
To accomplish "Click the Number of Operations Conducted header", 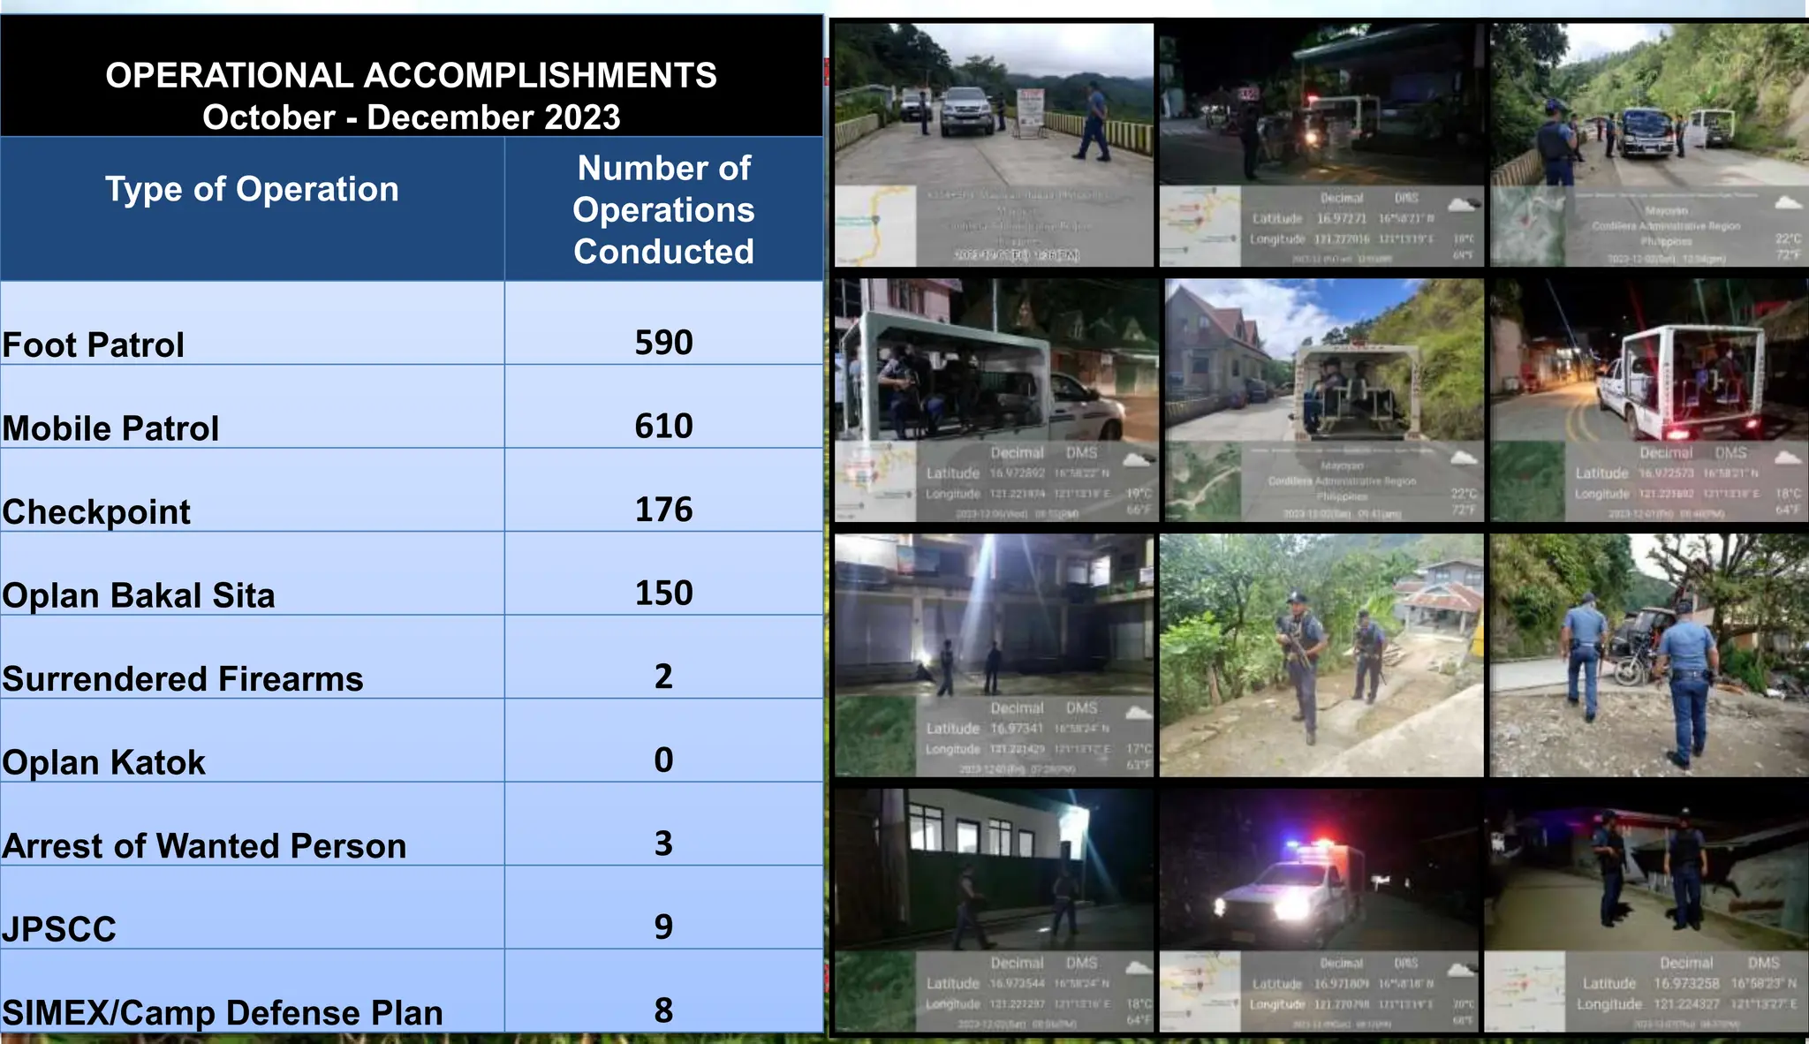I will click(663, 209).
